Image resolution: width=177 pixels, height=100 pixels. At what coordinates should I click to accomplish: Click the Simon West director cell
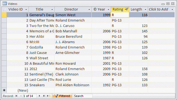click(x=73, y=15)
